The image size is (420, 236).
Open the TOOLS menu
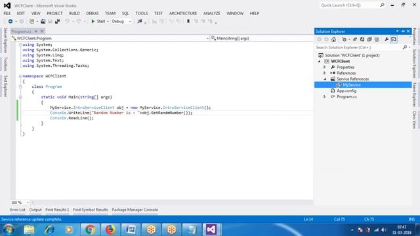coord(142,13)
